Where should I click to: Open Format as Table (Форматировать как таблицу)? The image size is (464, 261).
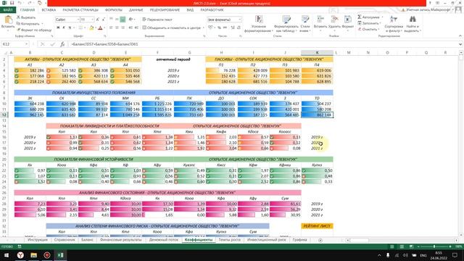point(286,24)
